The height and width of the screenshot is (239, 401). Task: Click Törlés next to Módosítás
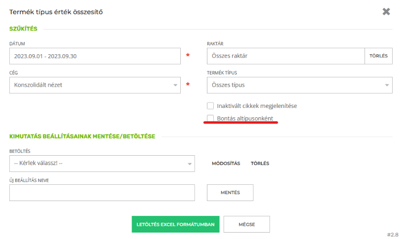260,164
